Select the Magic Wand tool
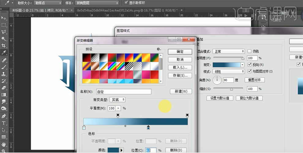The height and width of the screenshot is (153, 303). click(4, 39)
